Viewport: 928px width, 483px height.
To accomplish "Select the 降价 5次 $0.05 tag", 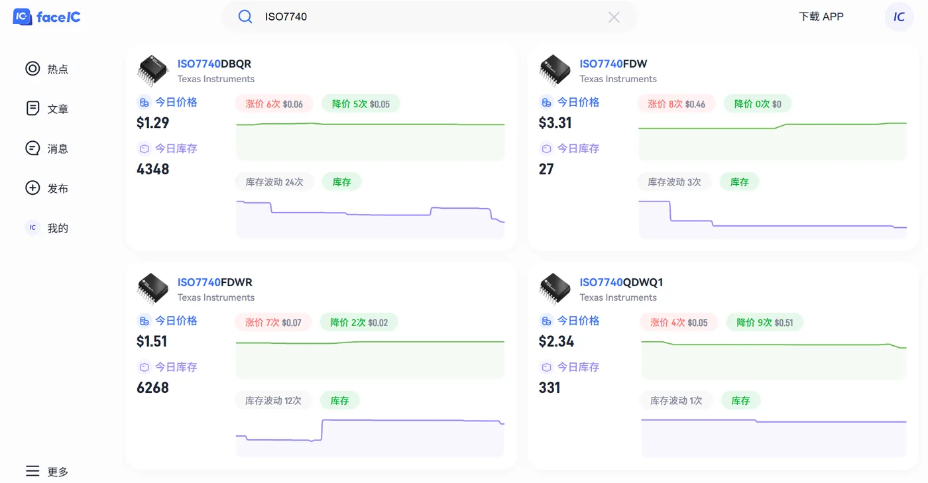I will (361, 103).
